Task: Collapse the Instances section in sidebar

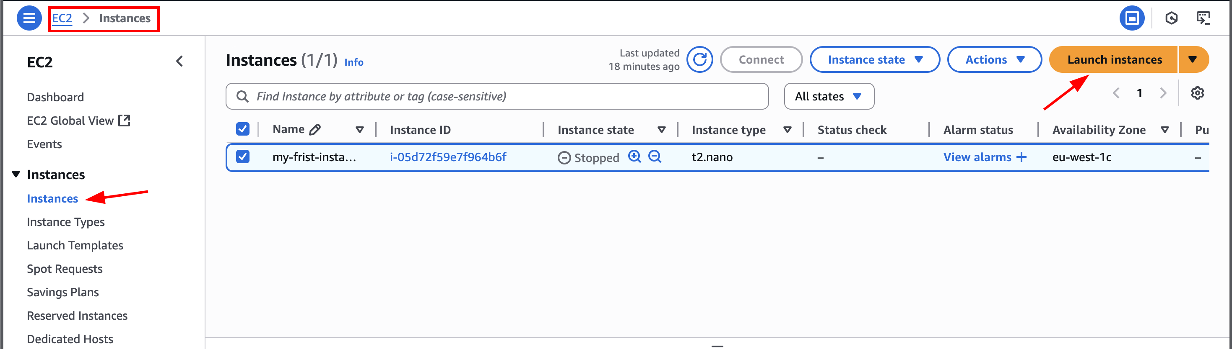Action: (x=16, y=174)
